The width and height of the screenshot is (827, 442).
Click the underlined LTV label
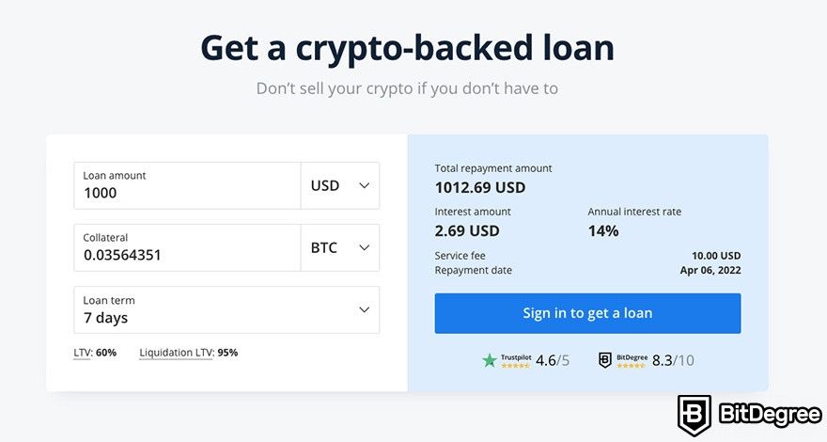[x=83, y=353]
